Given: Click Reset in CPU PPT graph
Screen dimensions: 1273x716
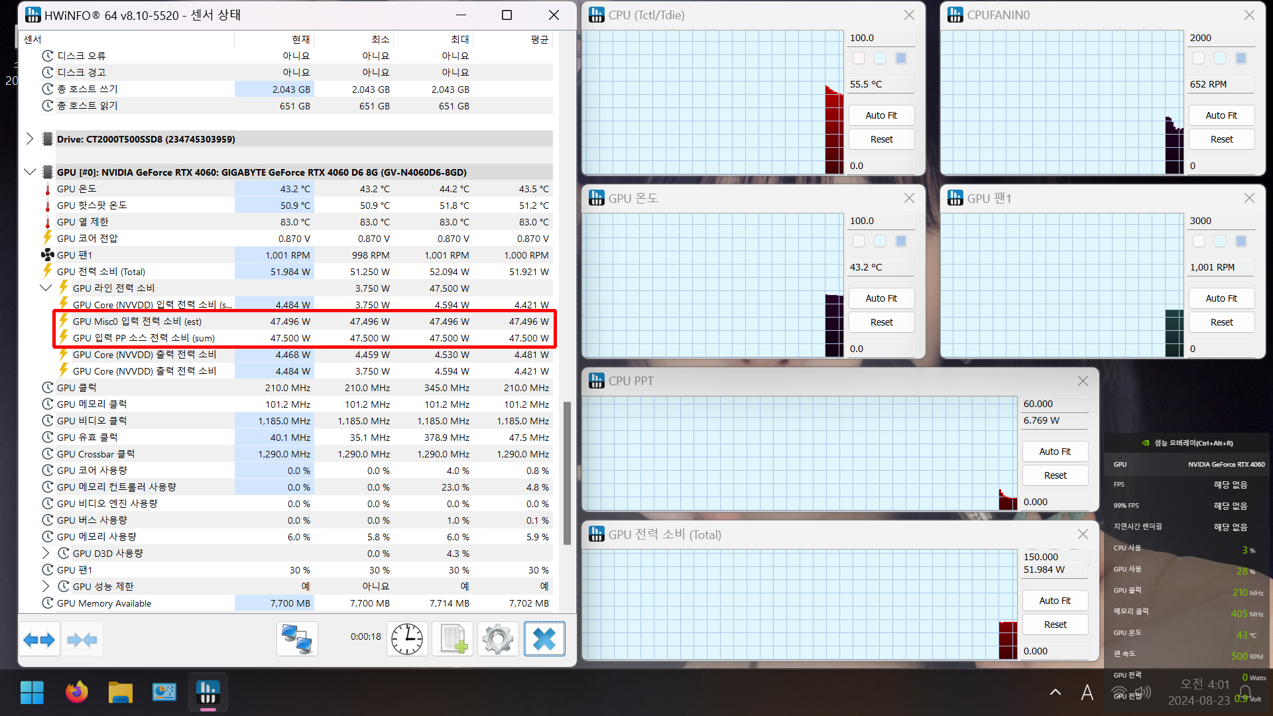Looking at the screenshot, I should point(1055,475).
